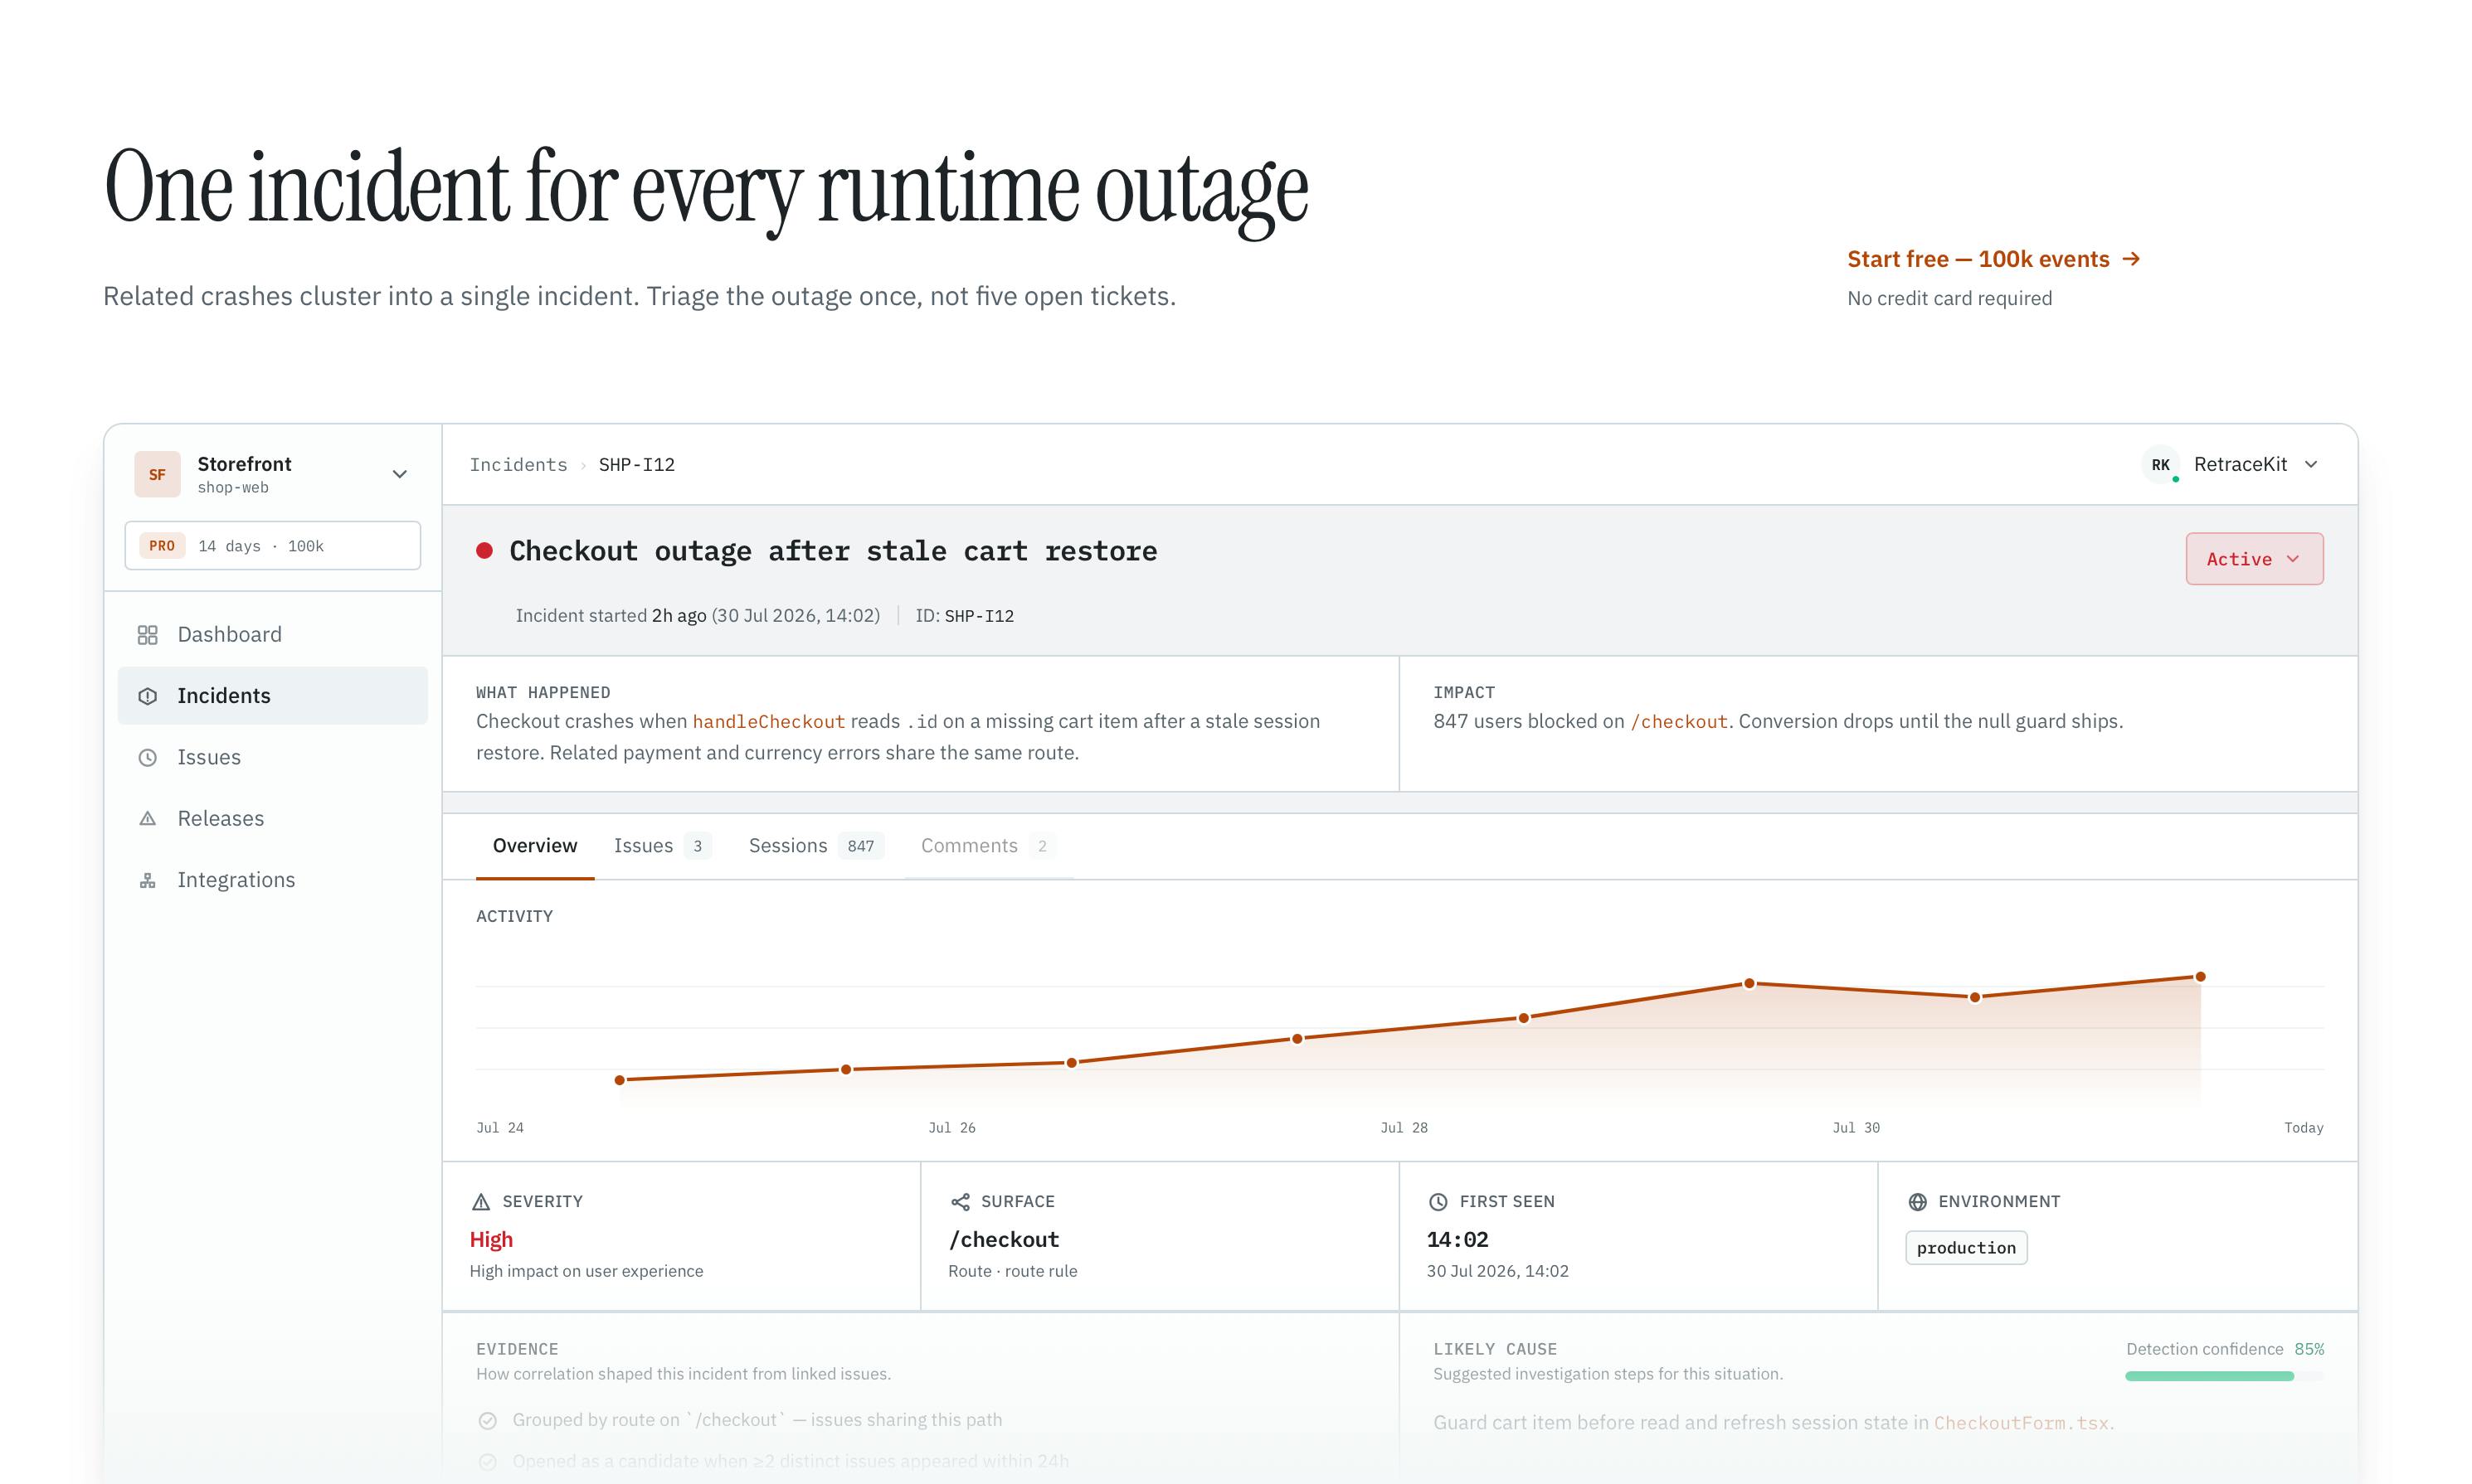Switch to the Sessions 847 tab
Viewport: 2472px width, 1484px height.
815,846
